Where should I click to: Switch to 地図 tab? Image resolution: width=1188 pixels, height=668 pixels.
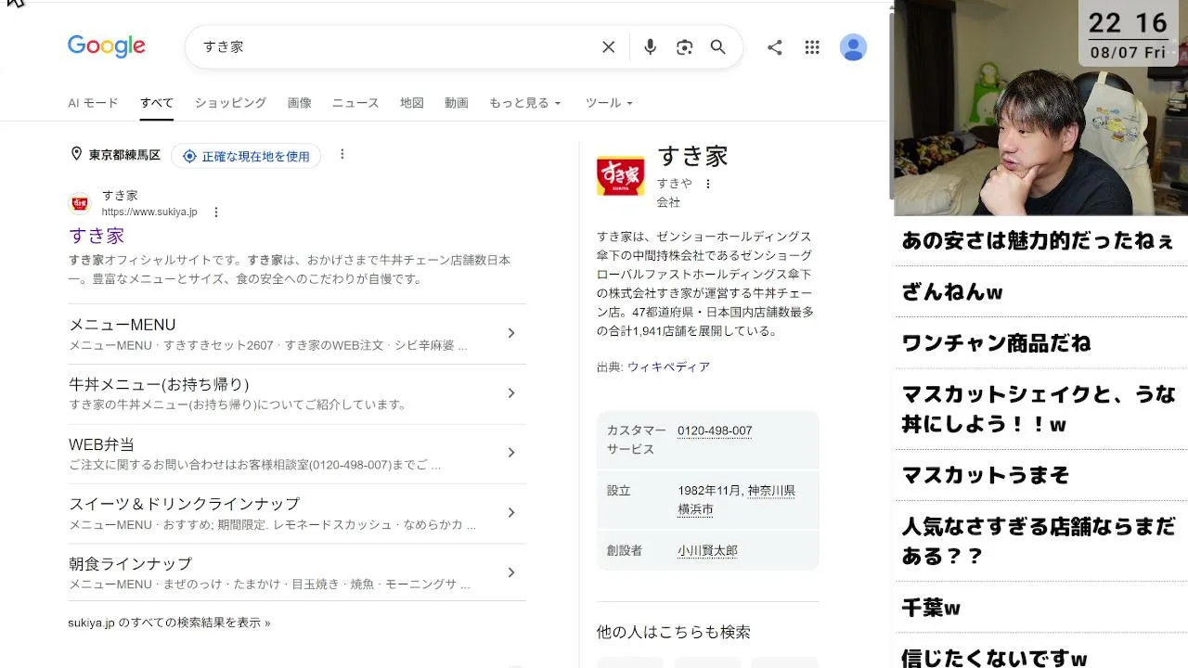412,103
